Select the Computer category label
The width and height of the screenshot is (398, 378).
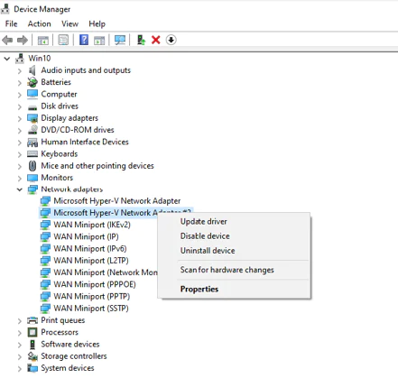click(59, 94)
